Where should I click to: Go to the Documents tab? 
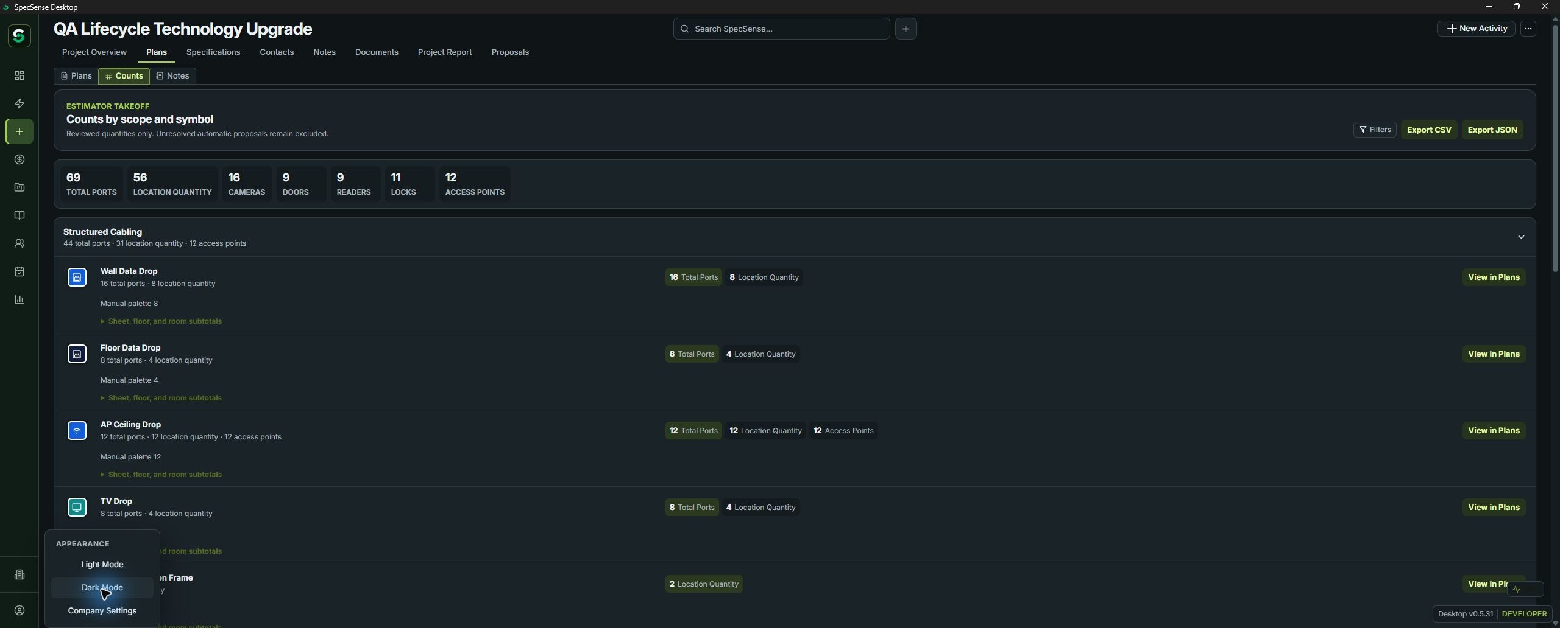coord(377,52)
